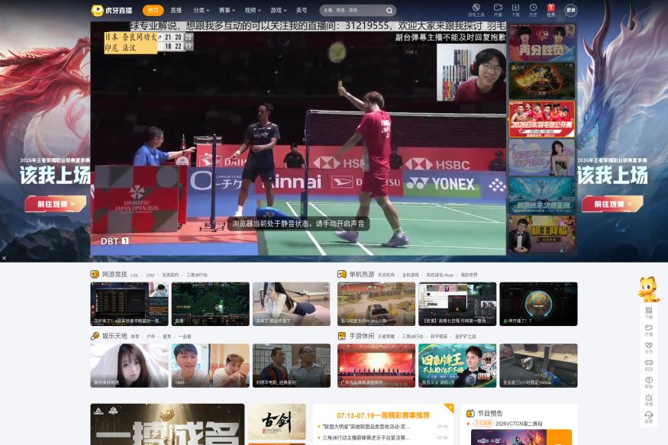
Task: Open the 神开播了 stream thumbnail
Action: pyautogui.click(x=538, y=304)
